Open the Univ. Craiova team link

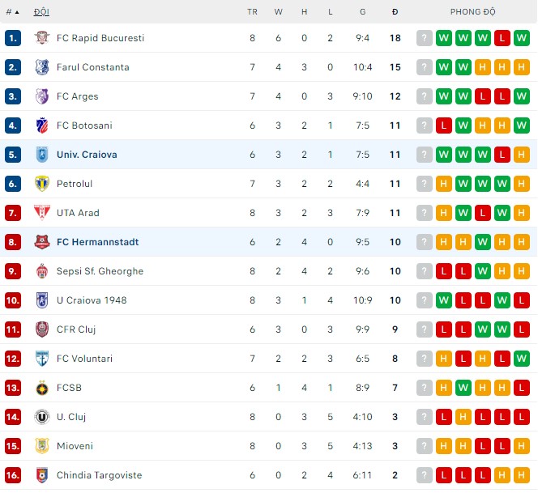(x=87, y=155)
